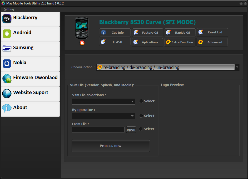Screen dimensions: 248x179
Task: Click the Rapido OS button
Action: 180,33
